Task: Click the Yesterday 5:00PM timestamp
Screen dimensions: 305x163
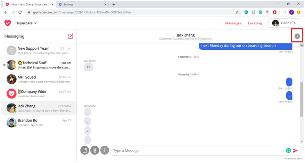Action: [188, 74]
